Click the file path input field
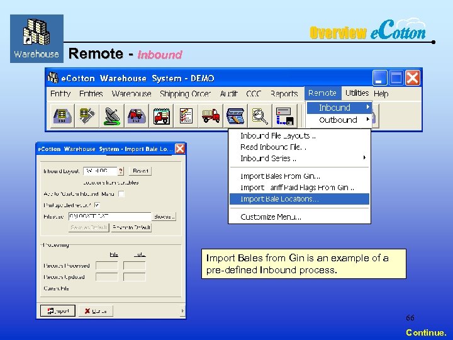Viewport: 453px width, 340px height. pos(109,217)
